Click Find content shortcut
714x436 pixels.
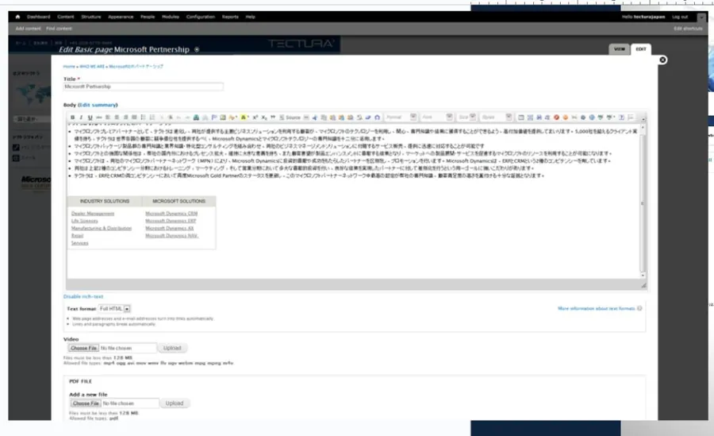59,29
